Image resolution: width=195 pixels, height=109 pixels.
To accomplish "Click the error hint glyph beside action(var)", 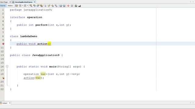I will (3, 78).
